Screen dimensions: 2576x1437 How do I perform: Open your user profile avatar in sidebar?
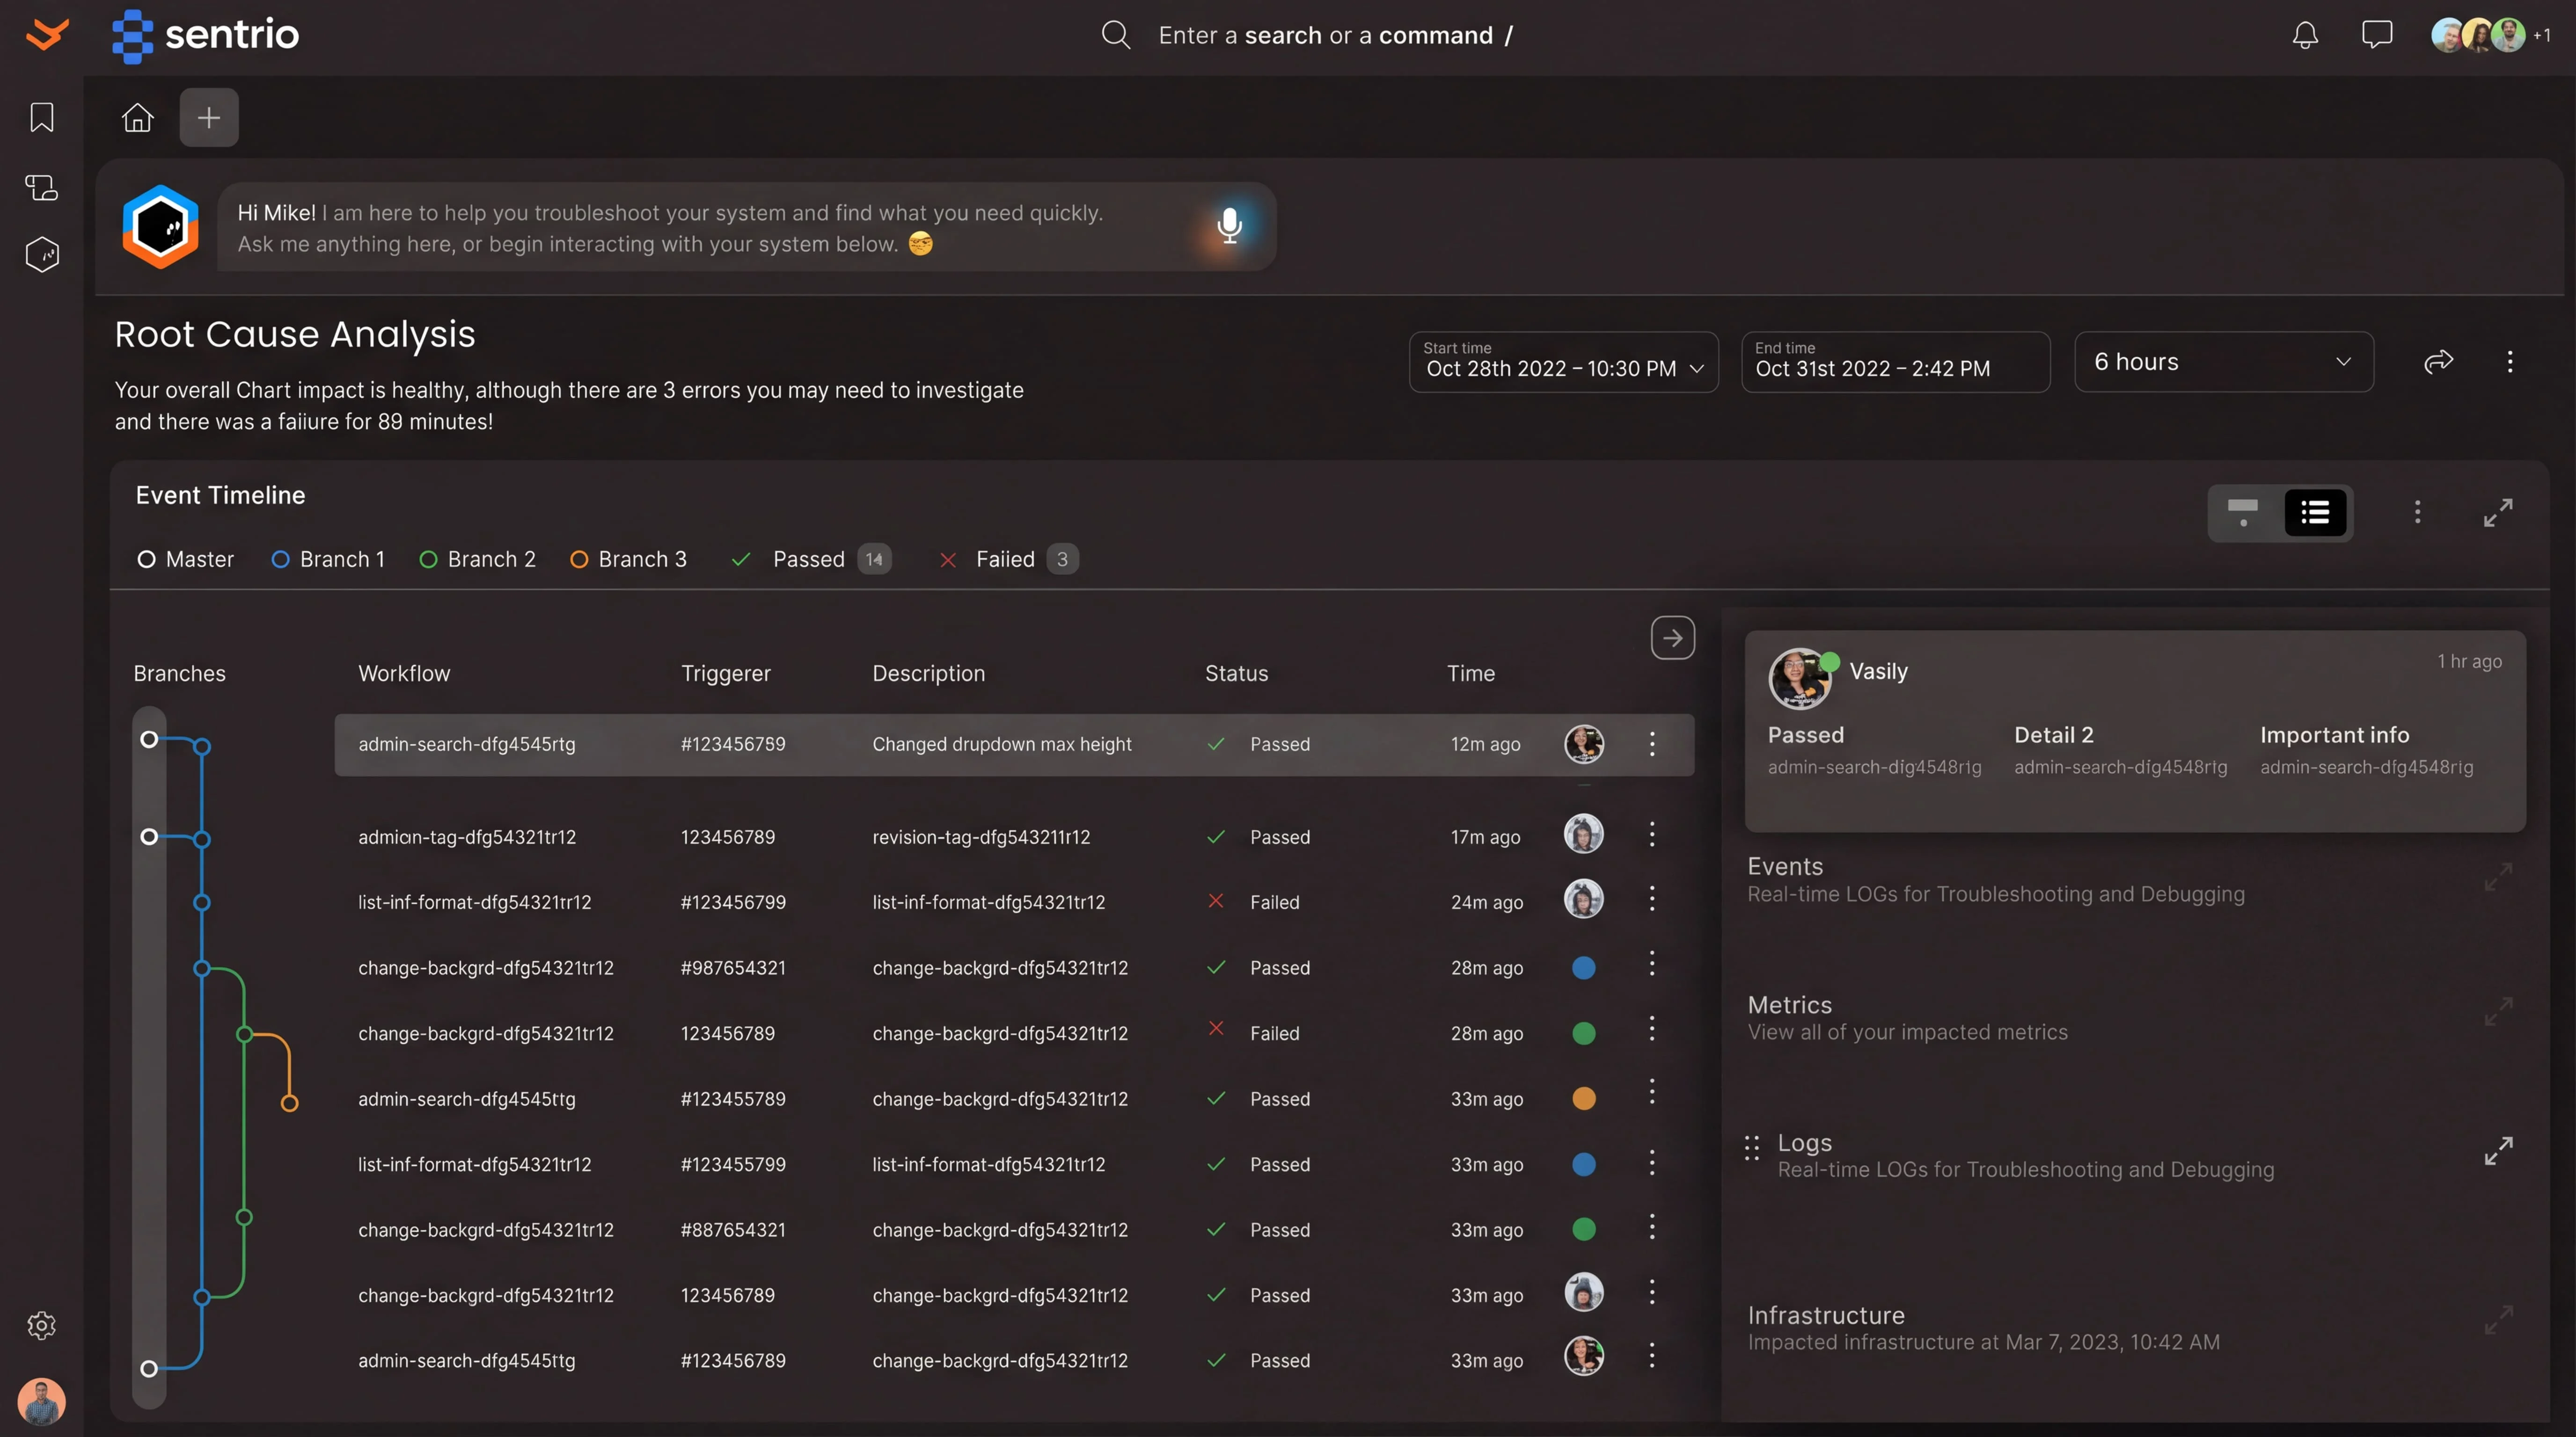click(x=42, y=1401)
